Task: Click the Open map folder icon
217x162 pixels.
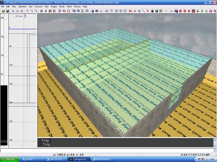Action: [x=3, y=11]
